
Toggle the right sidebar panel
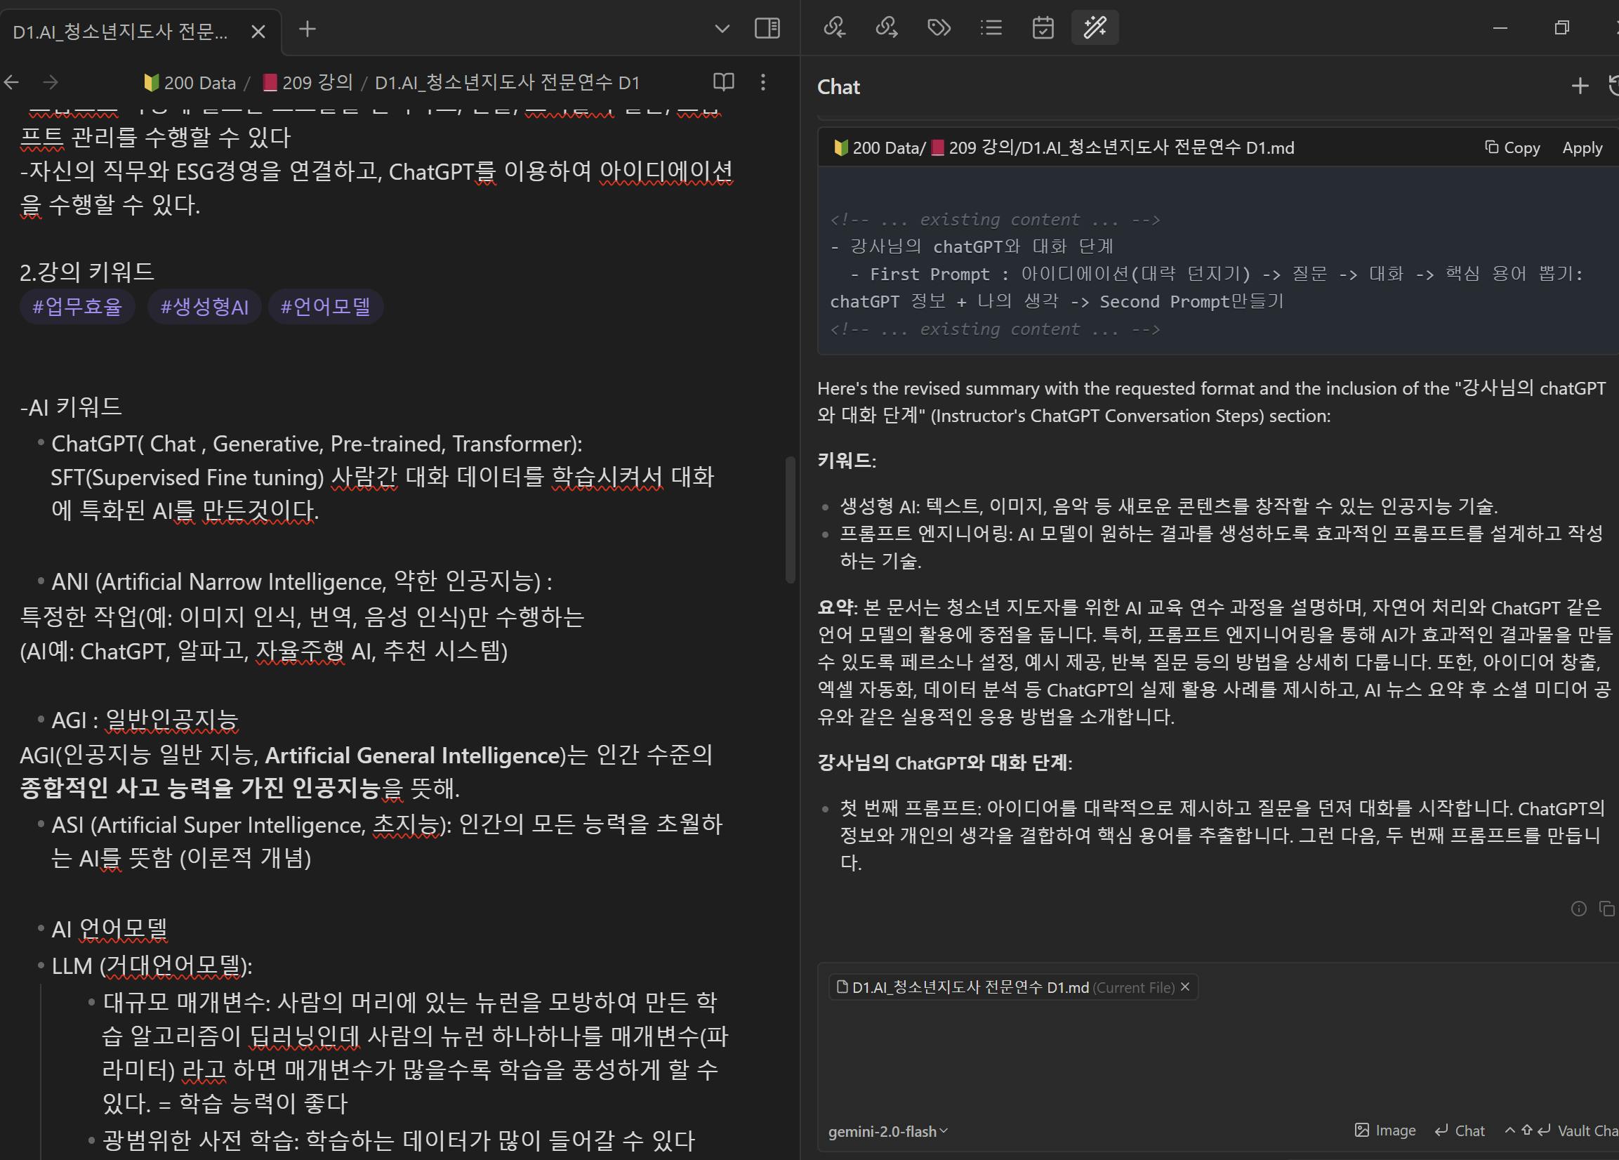click(x=767, y=29)
